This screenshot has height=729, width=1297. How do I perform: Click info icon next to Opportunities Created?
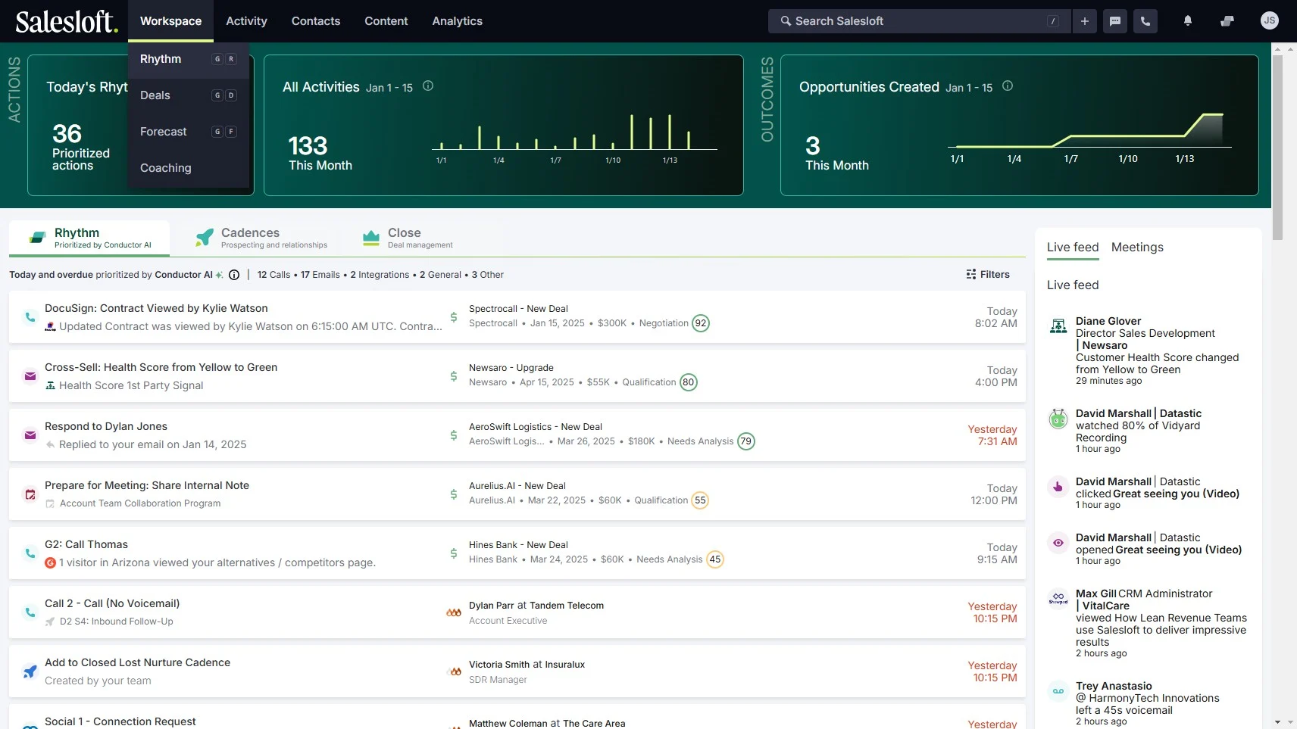pyautogui.click(x=1008, y=86)
